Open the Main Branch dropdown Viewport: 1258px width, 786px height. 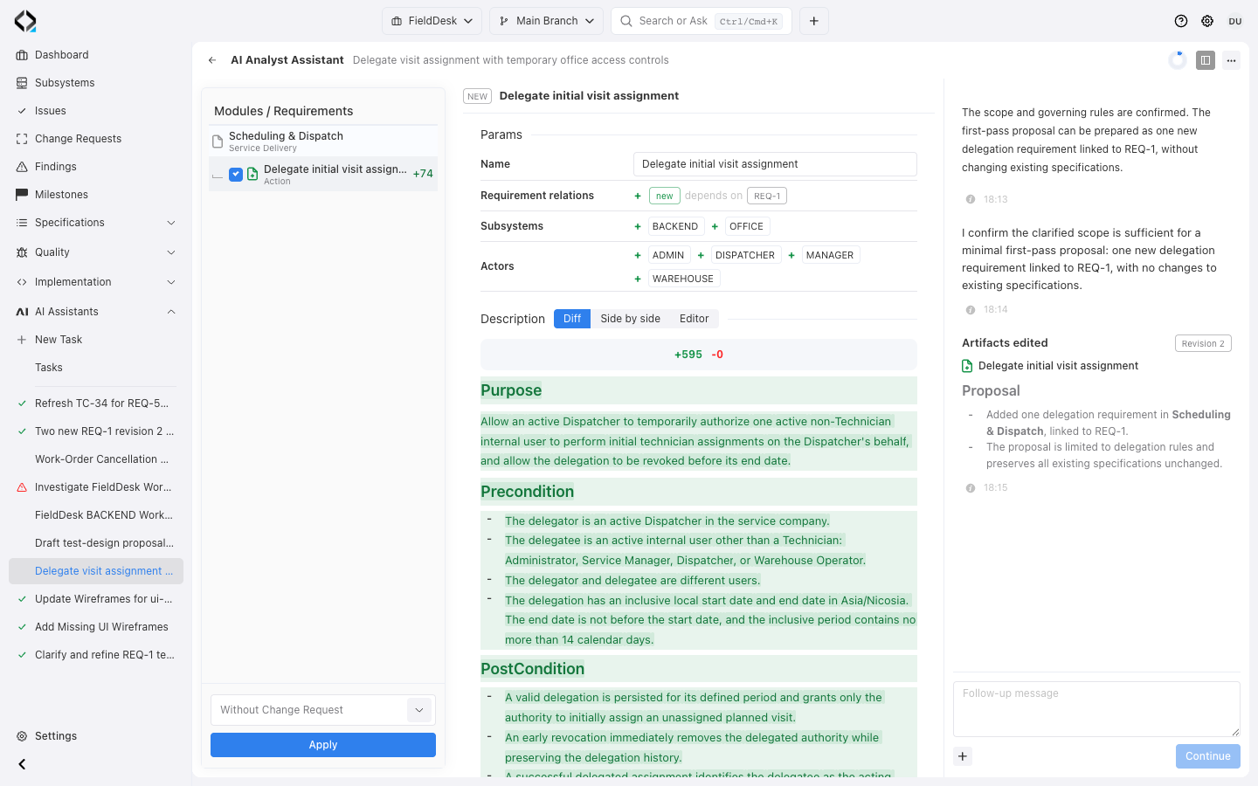coord(546,21)
